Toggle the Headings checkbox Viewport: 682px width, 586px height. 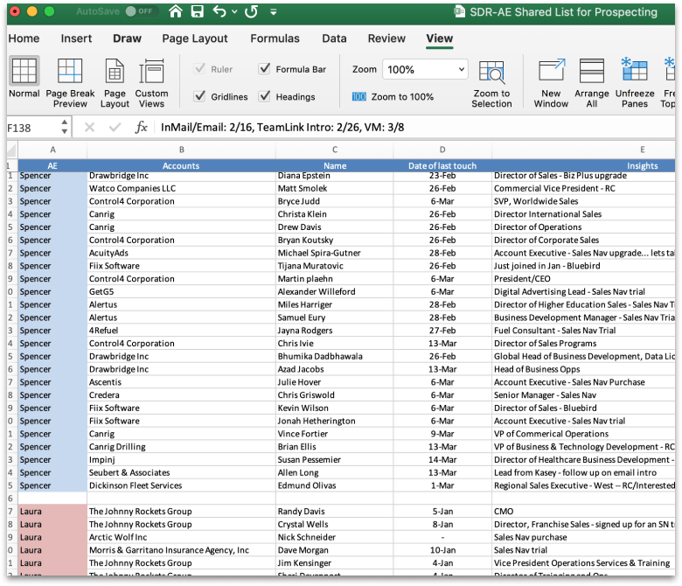[264, 96]
